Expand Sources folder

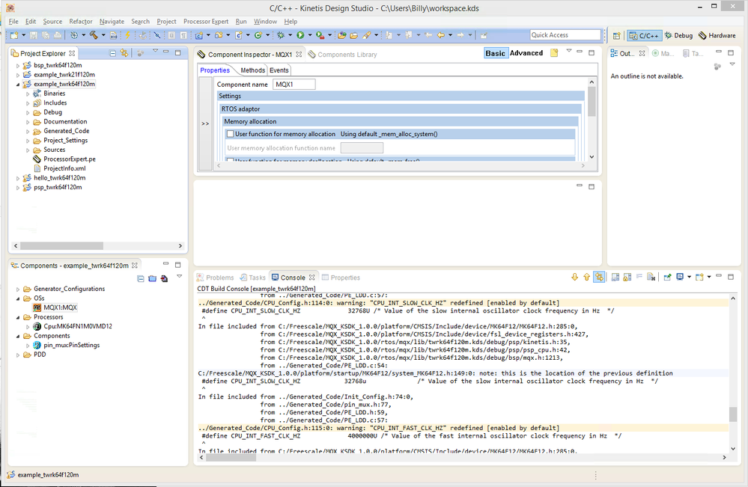[x=28, y=150]
